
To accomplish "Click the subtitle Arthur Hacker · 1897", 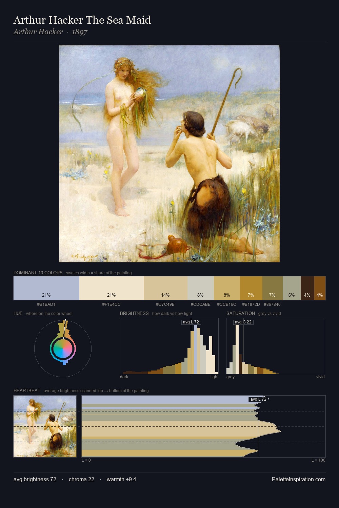I will [x=51, y=32].
